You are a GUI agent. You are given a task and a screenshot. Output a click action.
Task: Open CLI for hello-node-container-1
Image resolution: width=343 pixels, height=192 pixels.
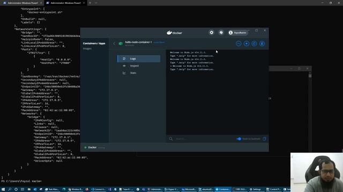(238, 44)
